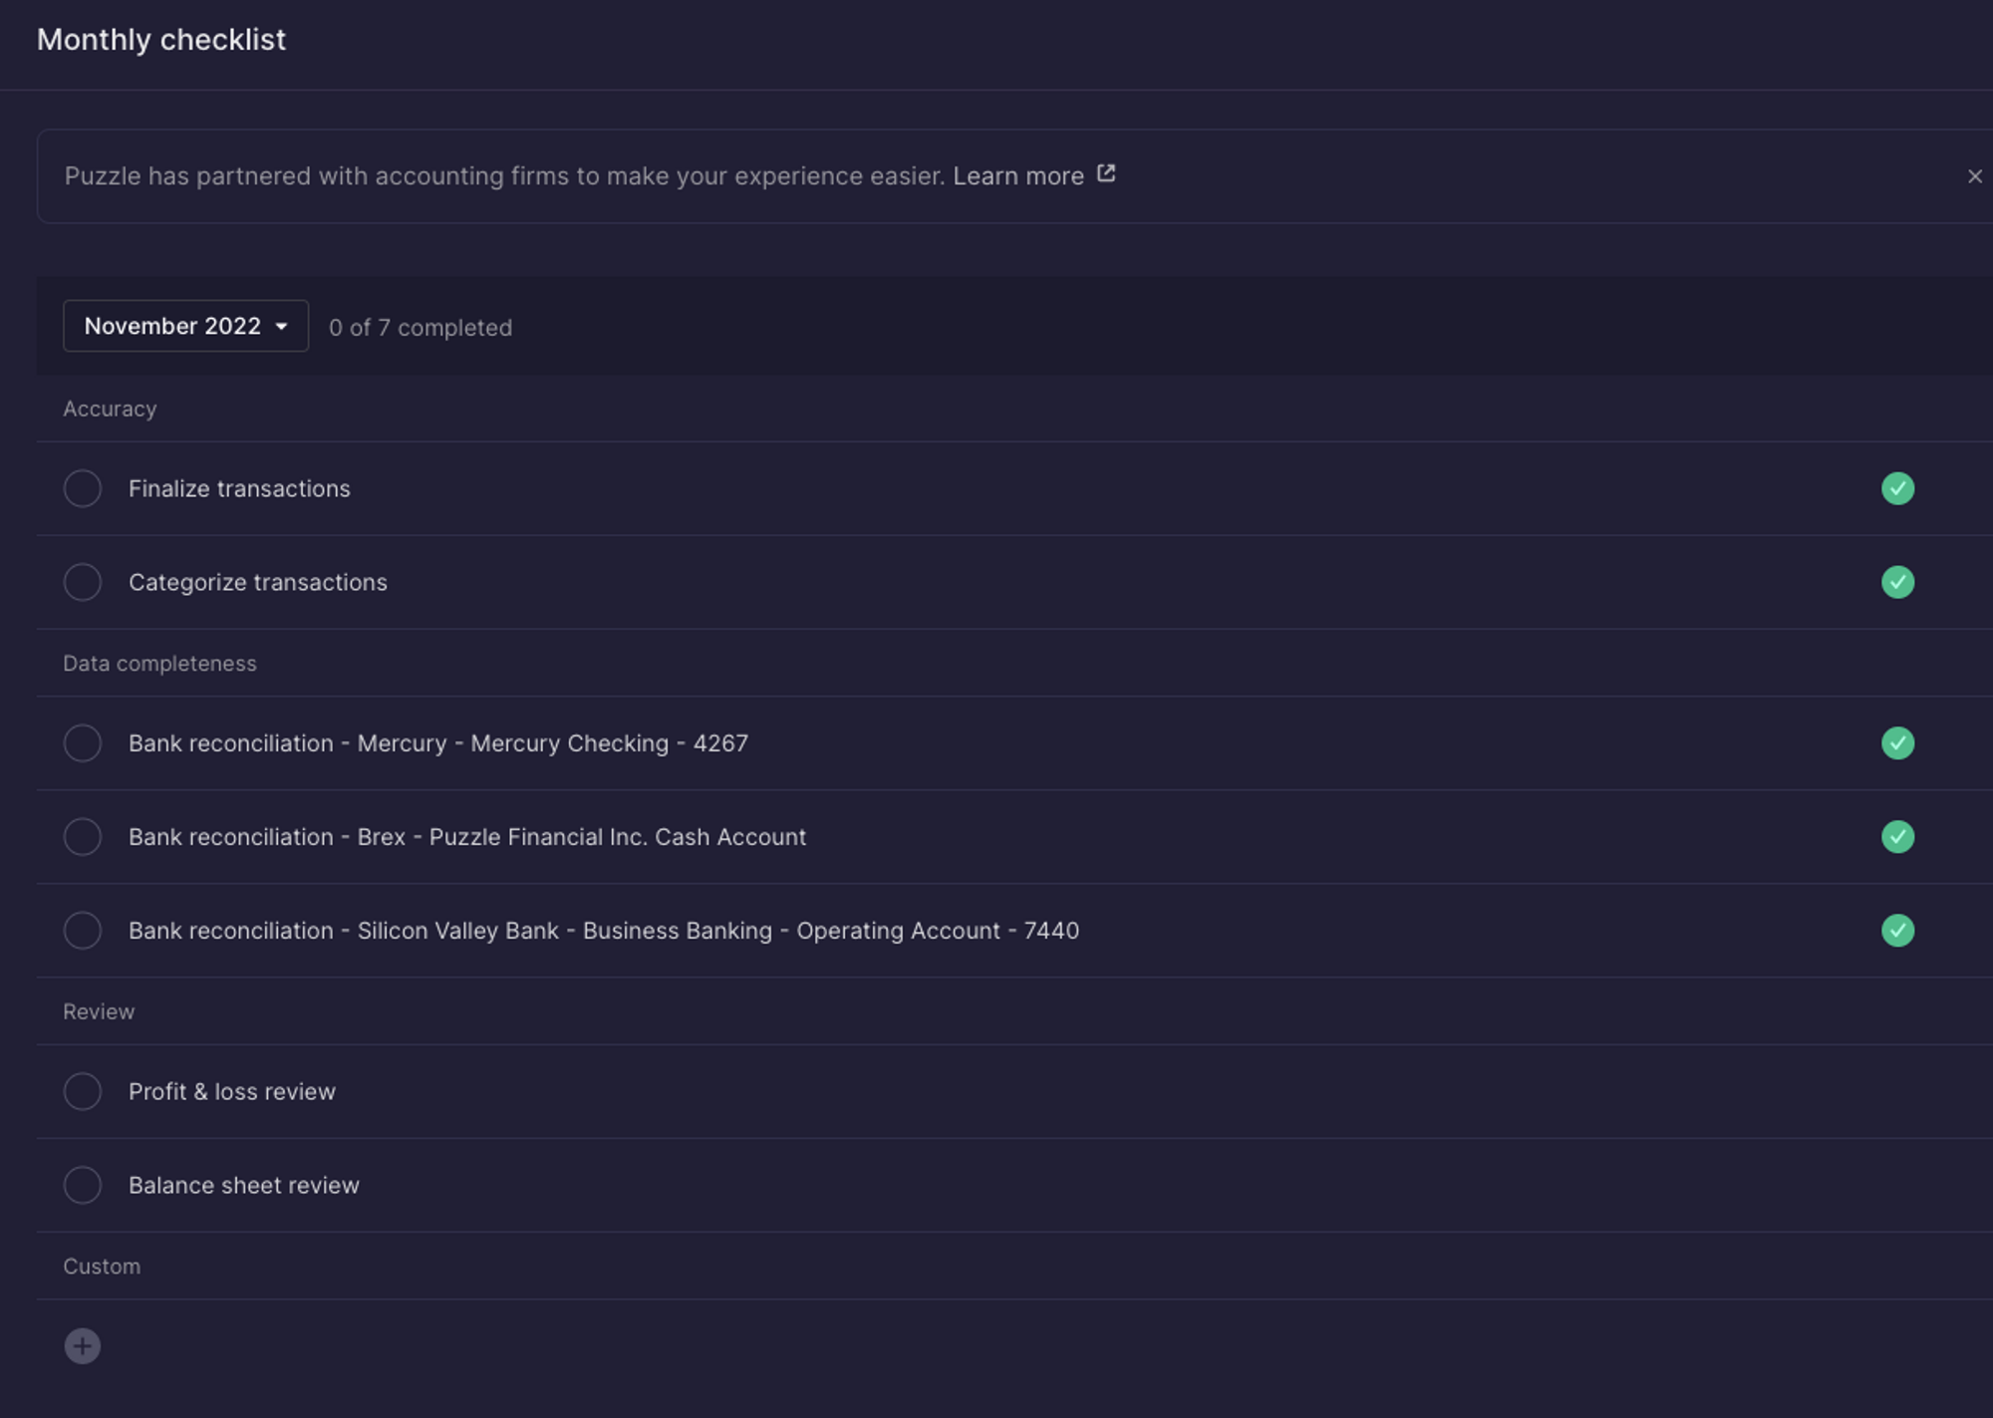The image size is (1993, 1418).
Task: Mark Brex Cash Account reconciliation complete
Action: tap(83, 837)
